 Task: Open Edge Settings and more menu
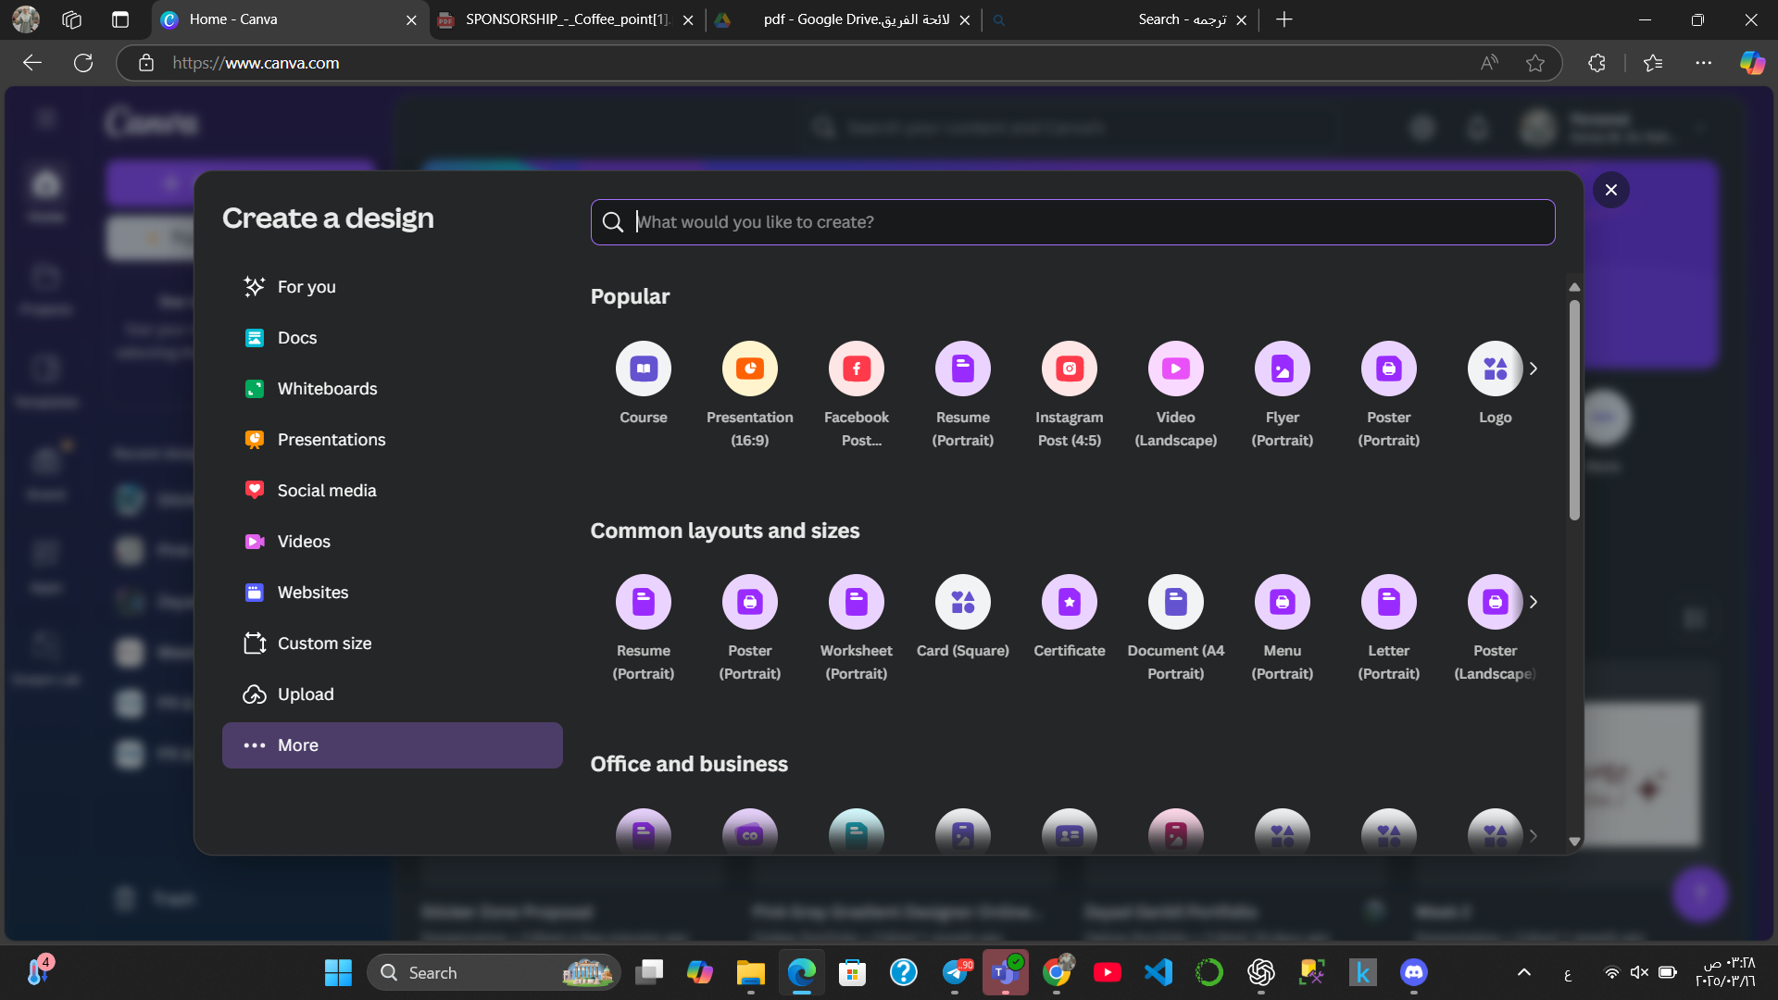1703,63
